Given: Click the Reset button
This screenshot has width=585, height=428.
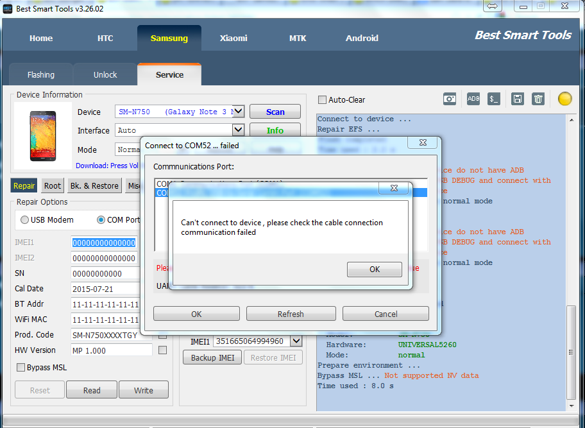Looking at the screenshot, I should [x=40, y=390].
